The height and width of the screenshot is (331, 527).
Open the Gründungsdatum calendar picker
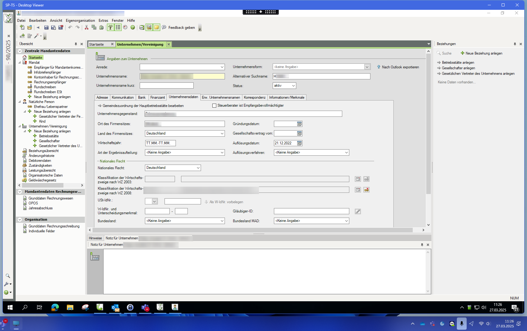(x=299, y=124)
